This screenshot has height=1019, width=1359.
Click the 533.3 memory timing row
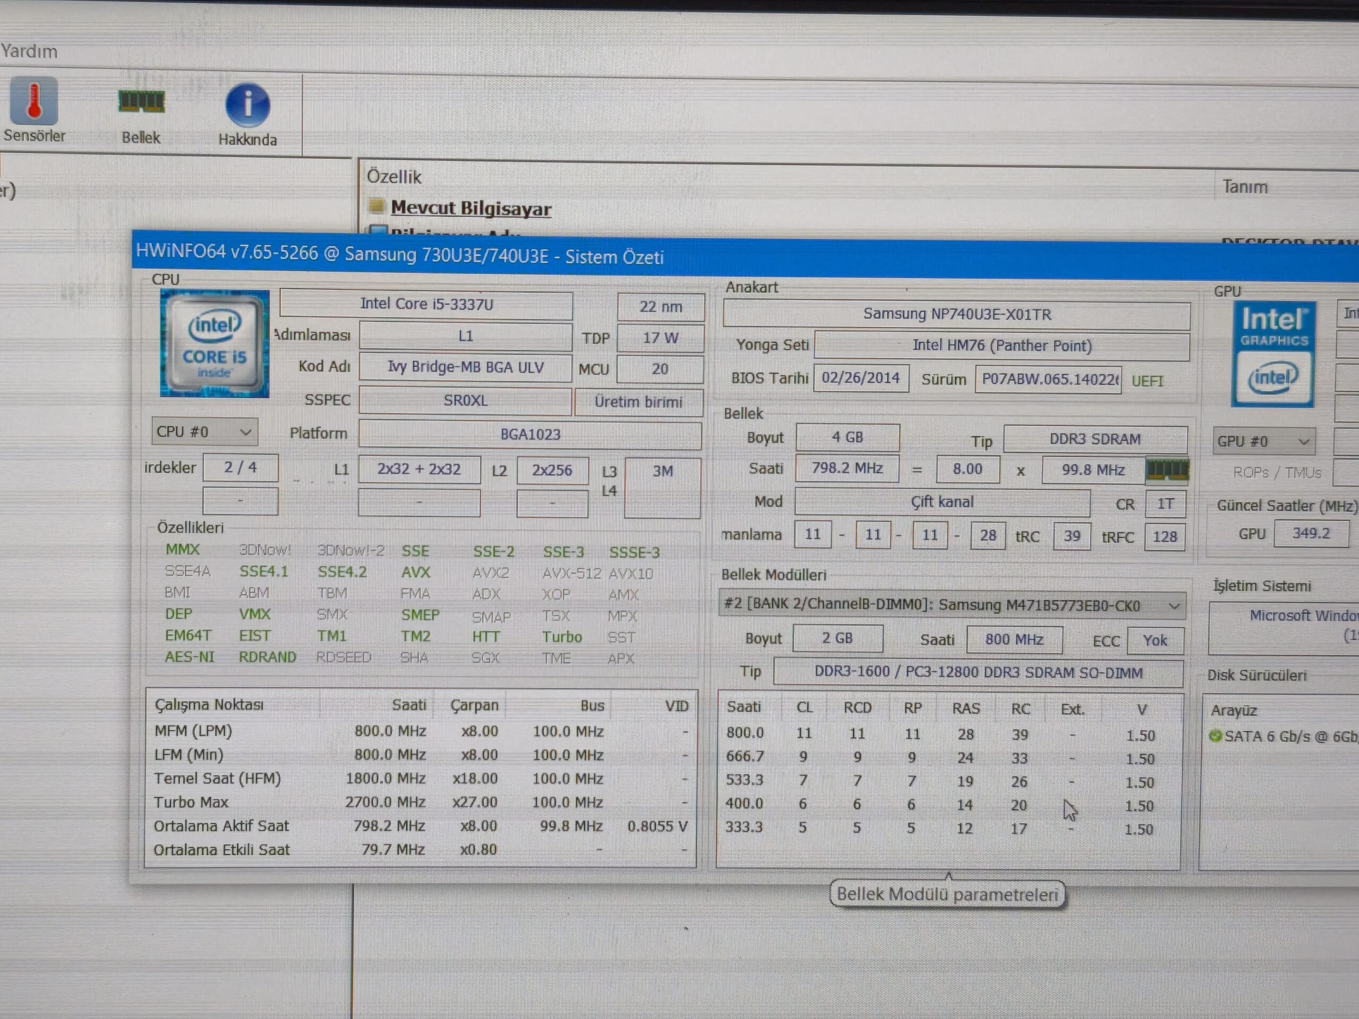[x=948, y=781]
